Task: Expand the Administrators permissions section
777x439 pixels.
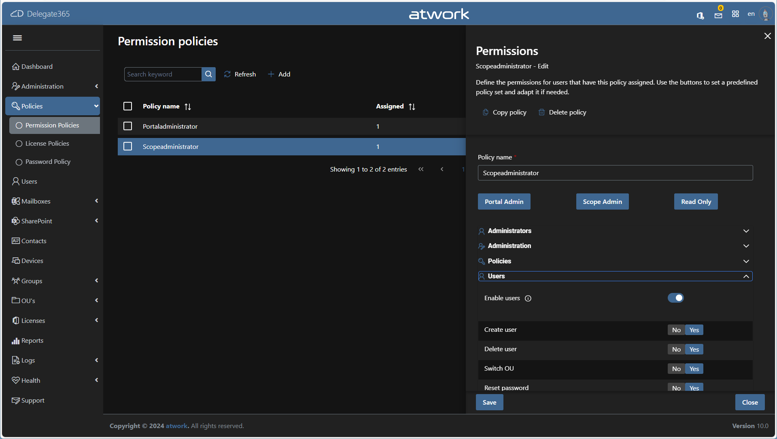Action: 615,231
